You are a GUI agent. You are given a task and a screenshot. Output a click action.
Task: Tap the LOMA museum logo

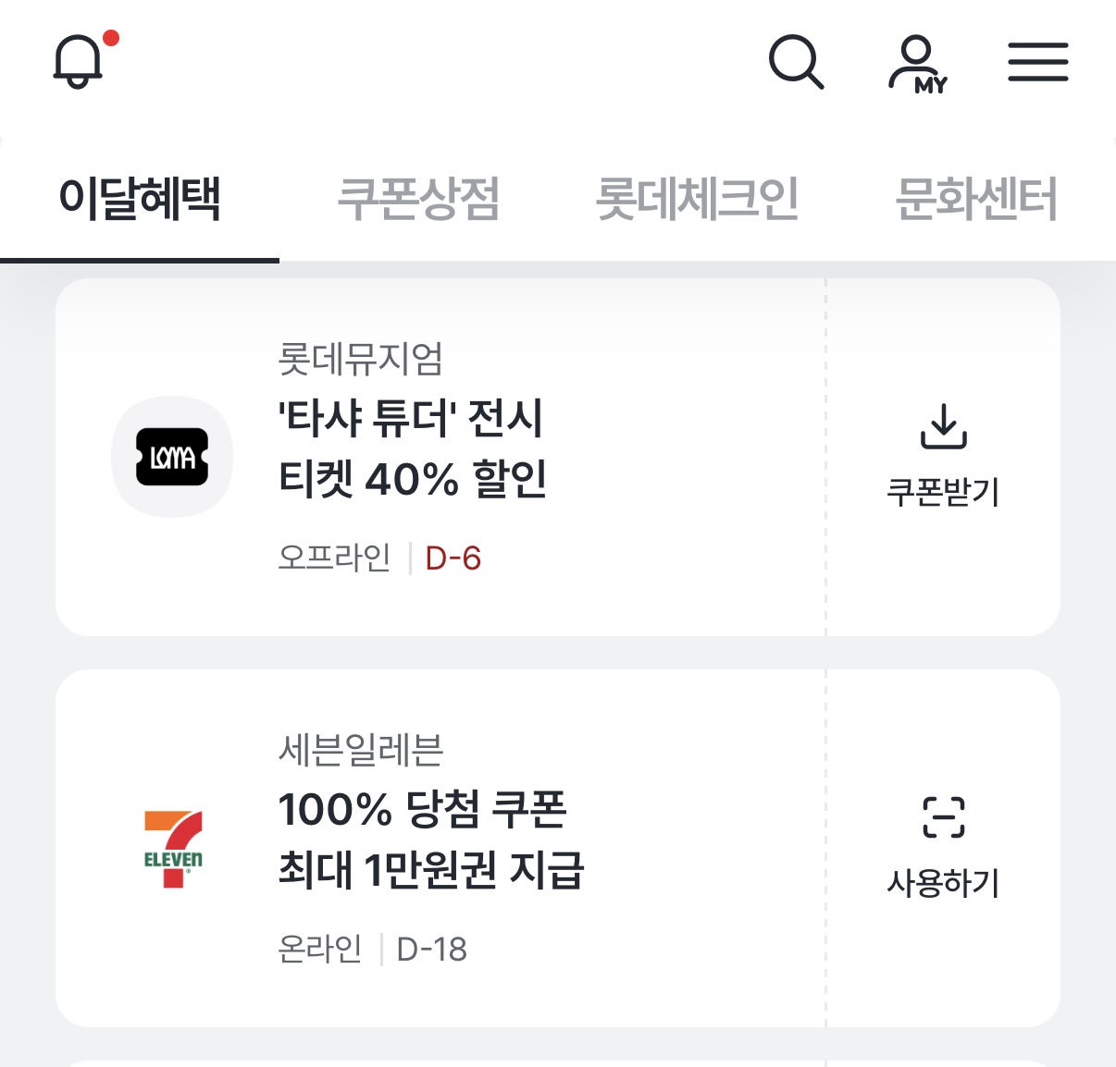pyautogui.click(x=172, y=457)
